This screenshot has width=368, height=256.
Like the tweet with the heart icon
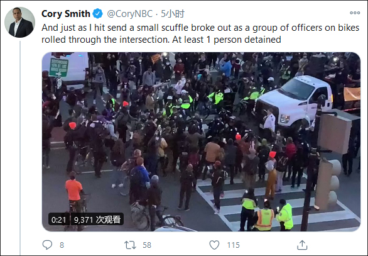point(214,245)
